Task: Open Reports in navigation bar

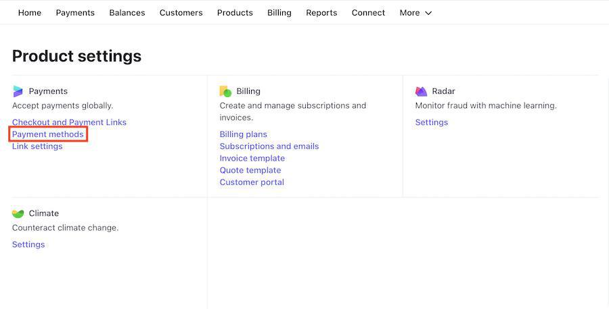Action: (321, 13)
